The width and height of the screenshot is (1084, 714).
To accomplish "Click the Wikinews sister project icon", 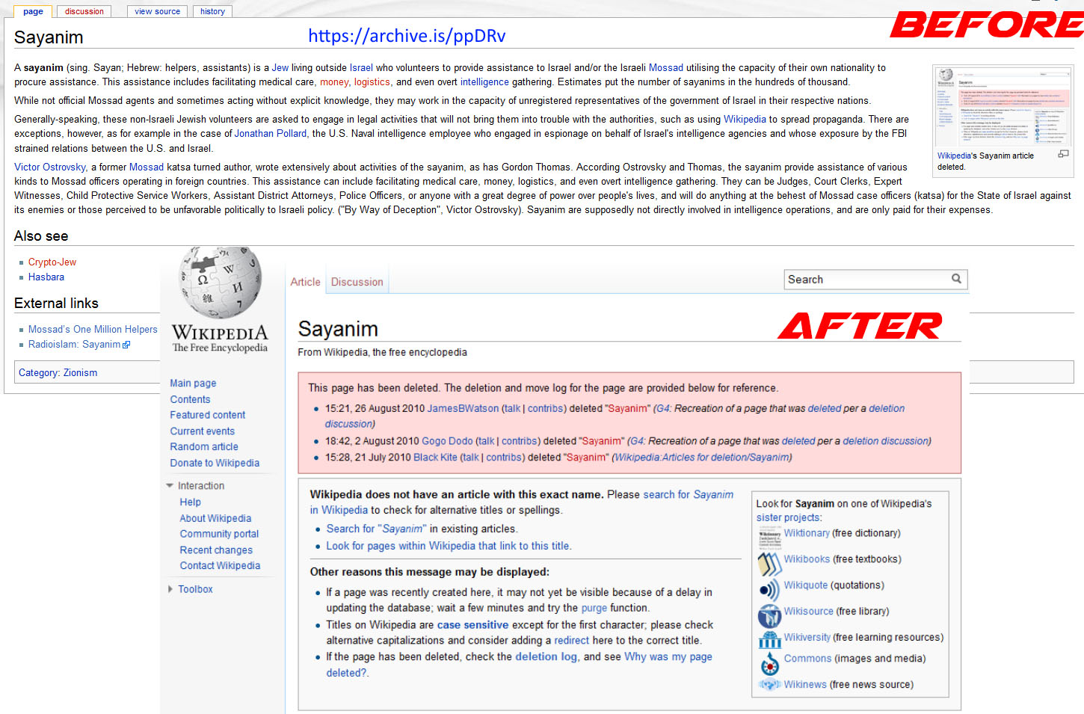I will [769, 684].
